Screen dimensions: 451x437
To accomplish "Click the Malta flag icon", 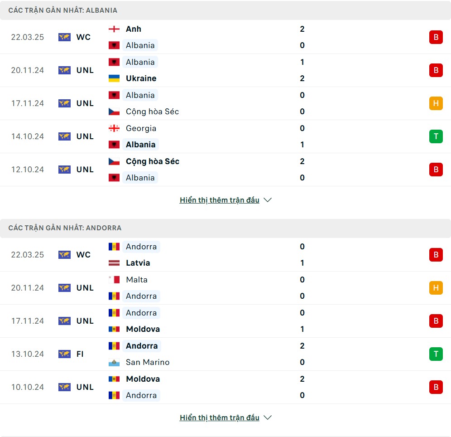I will [x=114, y=280].
